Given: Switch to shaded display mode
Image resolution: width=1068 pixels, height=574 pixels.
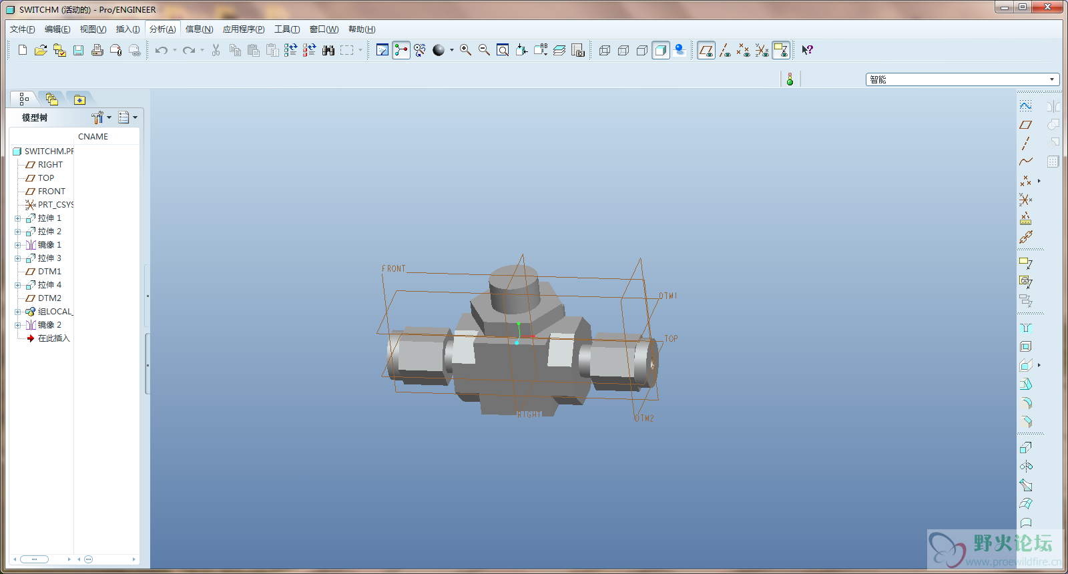Looking at the screenshot, I should click(x=661, y=50).
